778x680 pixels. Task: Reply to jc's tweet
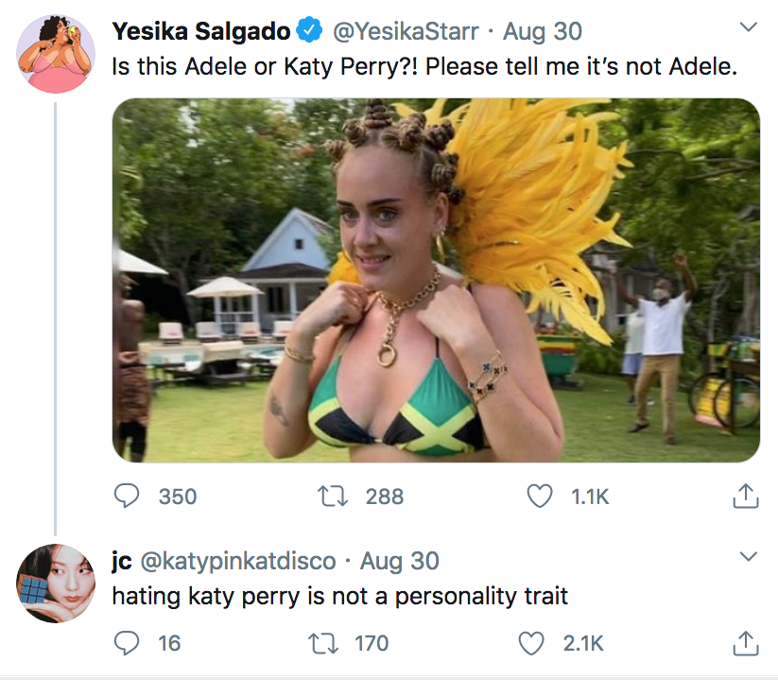[127, 643]
